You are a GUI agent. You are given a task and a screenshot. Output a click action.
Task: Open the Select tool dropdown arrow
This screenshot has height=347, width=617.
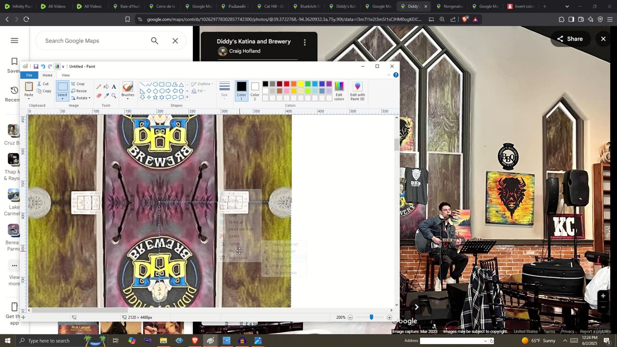[x=63, y=99]
